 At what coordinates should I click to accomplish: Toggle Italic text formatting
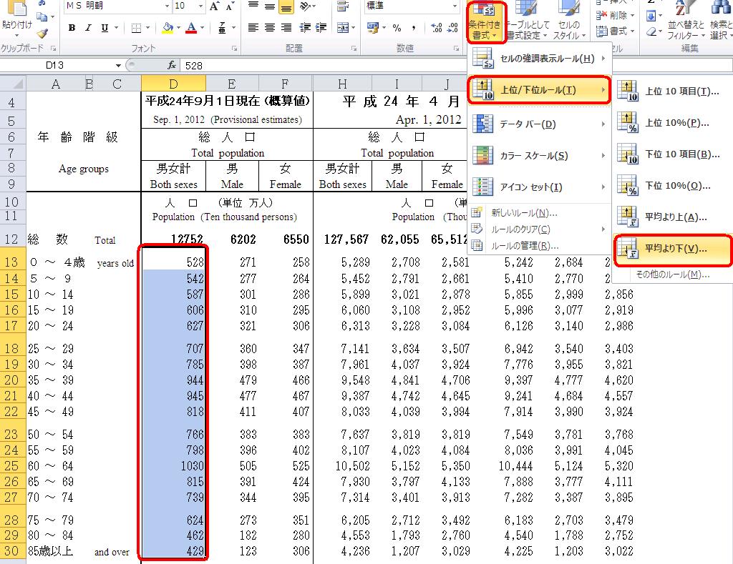coord(89,28)
